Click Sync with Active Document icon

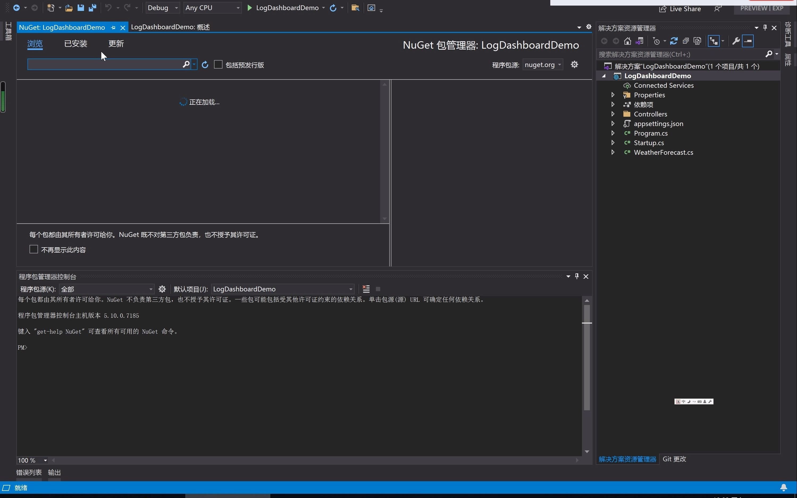click(x=673, y=41)
